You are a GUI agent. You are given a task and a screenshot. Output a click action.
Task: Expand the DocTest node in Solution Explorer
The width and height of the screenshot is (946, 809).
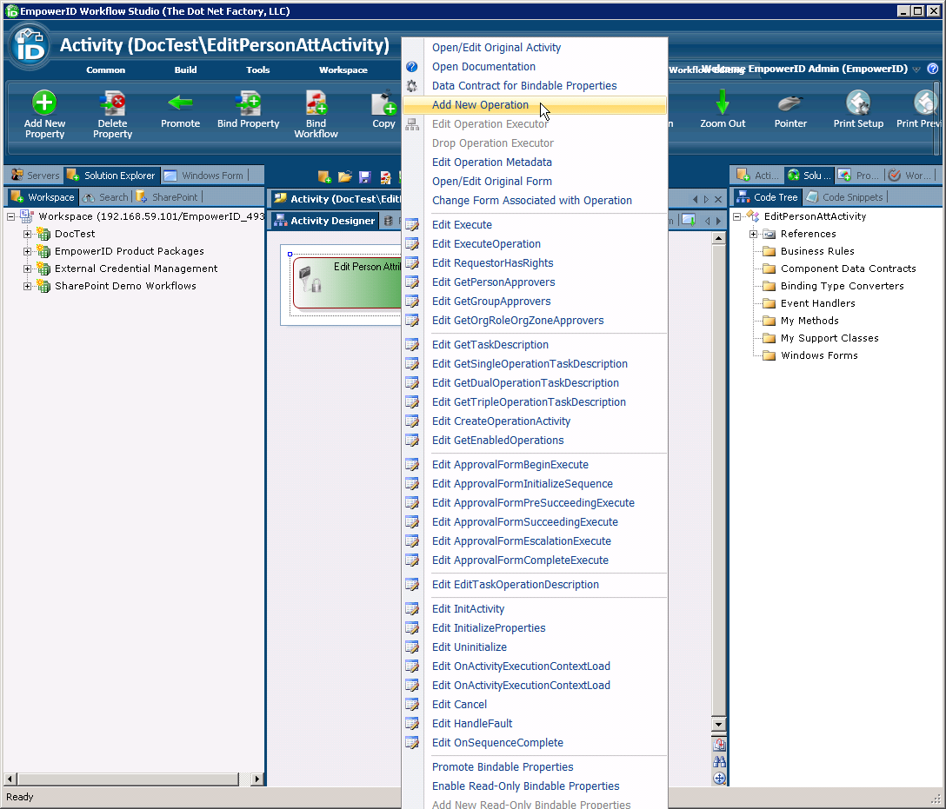point(26,233)
